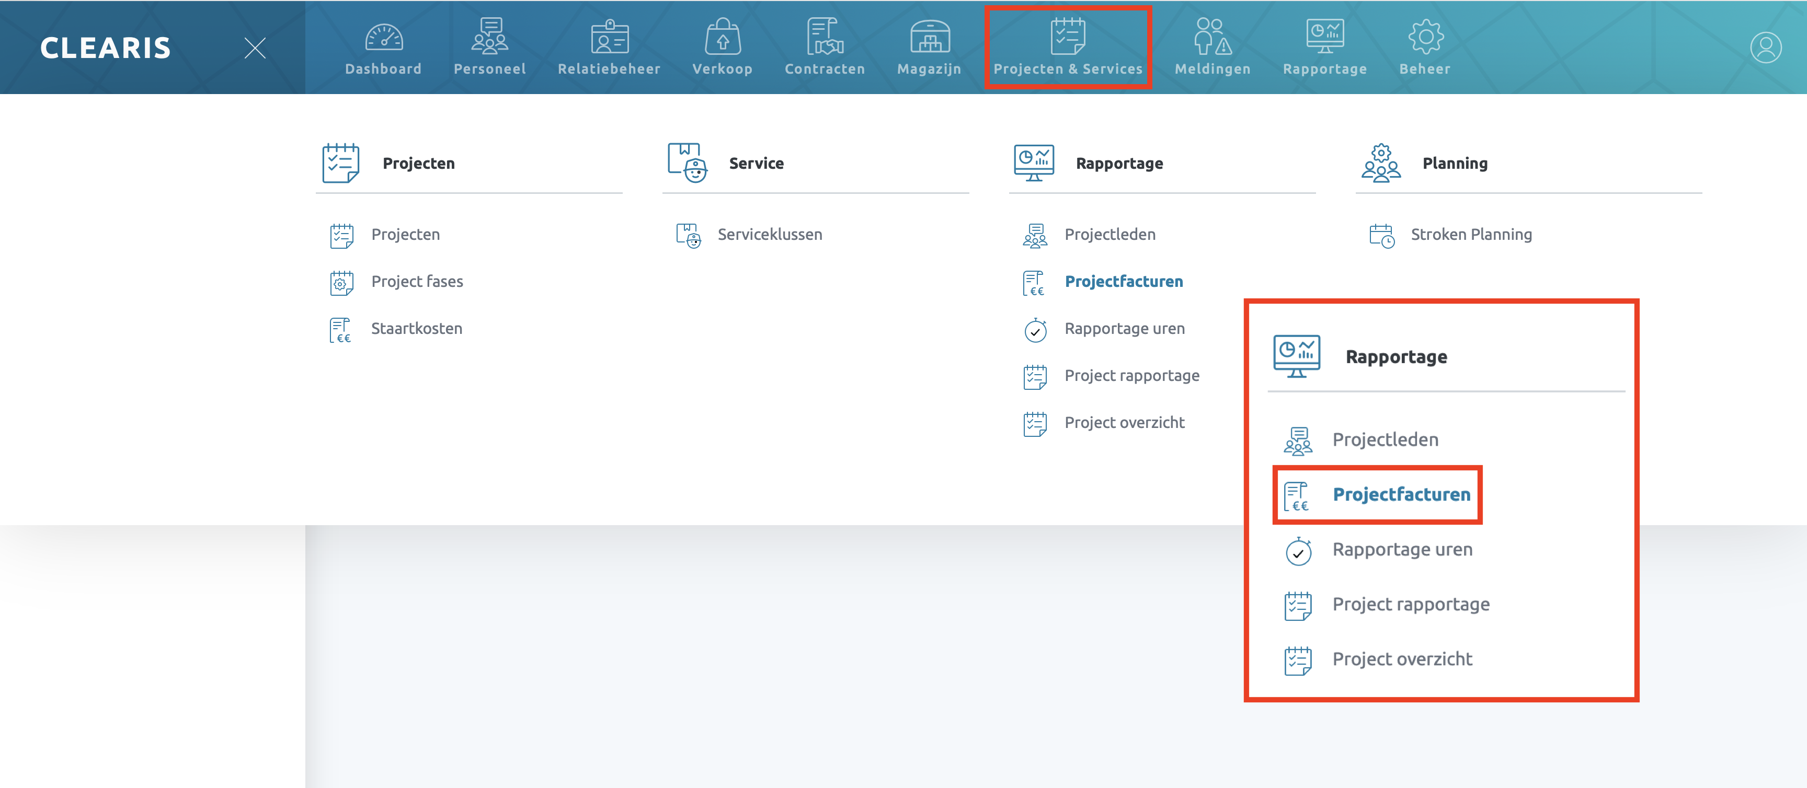
Task: Click the Personeel people icon
Action: (x=489, y=37)
